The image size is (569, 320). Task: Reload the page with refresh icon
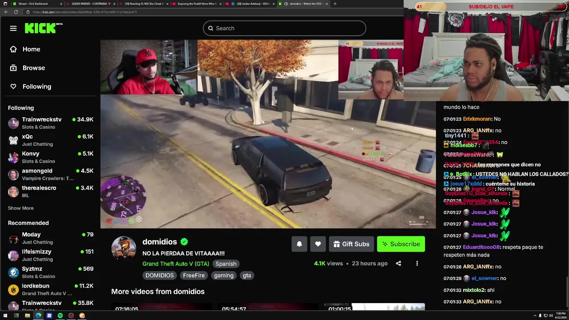click(x=16, y=12)
